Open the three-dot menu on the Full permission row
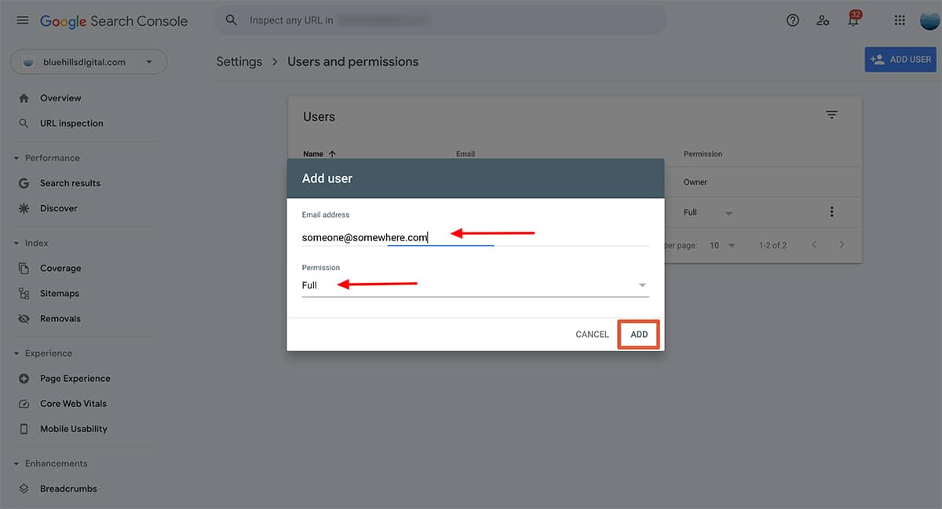Image resolution: width=942 pixels, height=509 pixels. pos(831,211)
